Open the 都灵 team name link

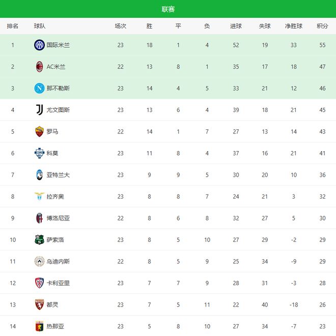point(52,304)
